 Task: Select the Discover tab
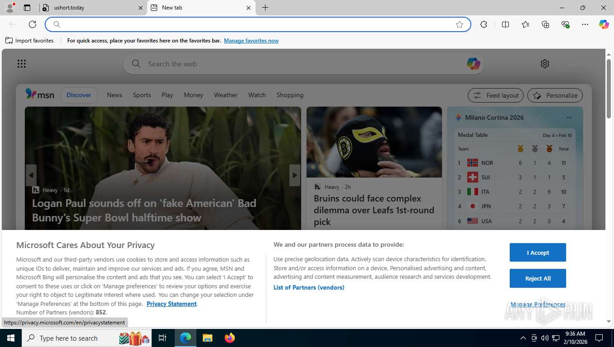point(79,95)
